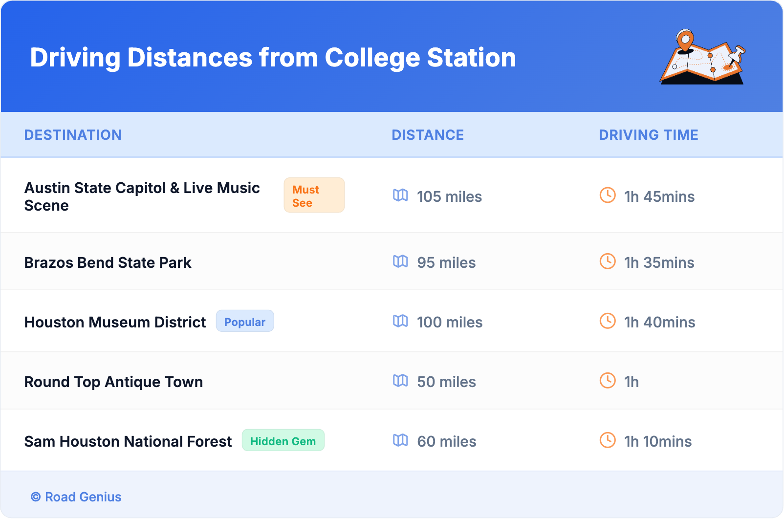This screenshot has height=519, width=784.
Task: Click the map icon beside 105 miles
Action: (x=400, y=195)
